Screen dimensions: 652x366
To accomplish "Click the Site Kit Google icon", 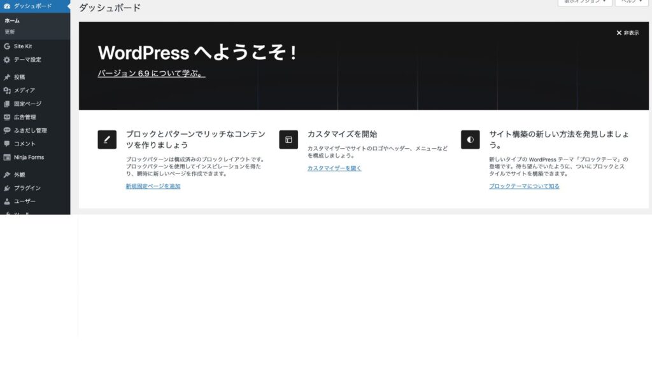I will click(7, 46).
